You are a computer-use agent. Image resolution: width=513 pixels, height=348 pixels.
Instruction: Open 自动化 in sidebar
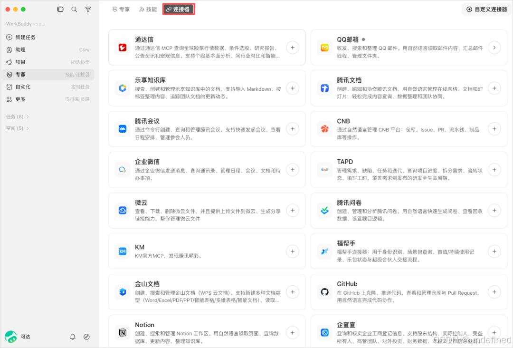(48, 87)
